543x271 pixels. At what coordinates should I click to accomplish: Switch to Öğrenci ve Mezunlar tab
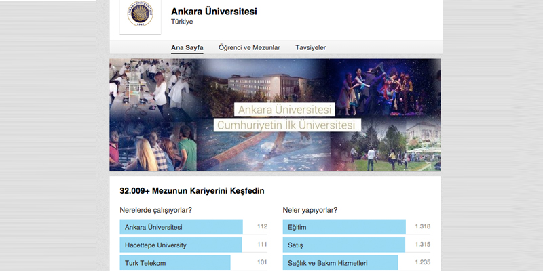pyautogui.click(x=249, y=47)
